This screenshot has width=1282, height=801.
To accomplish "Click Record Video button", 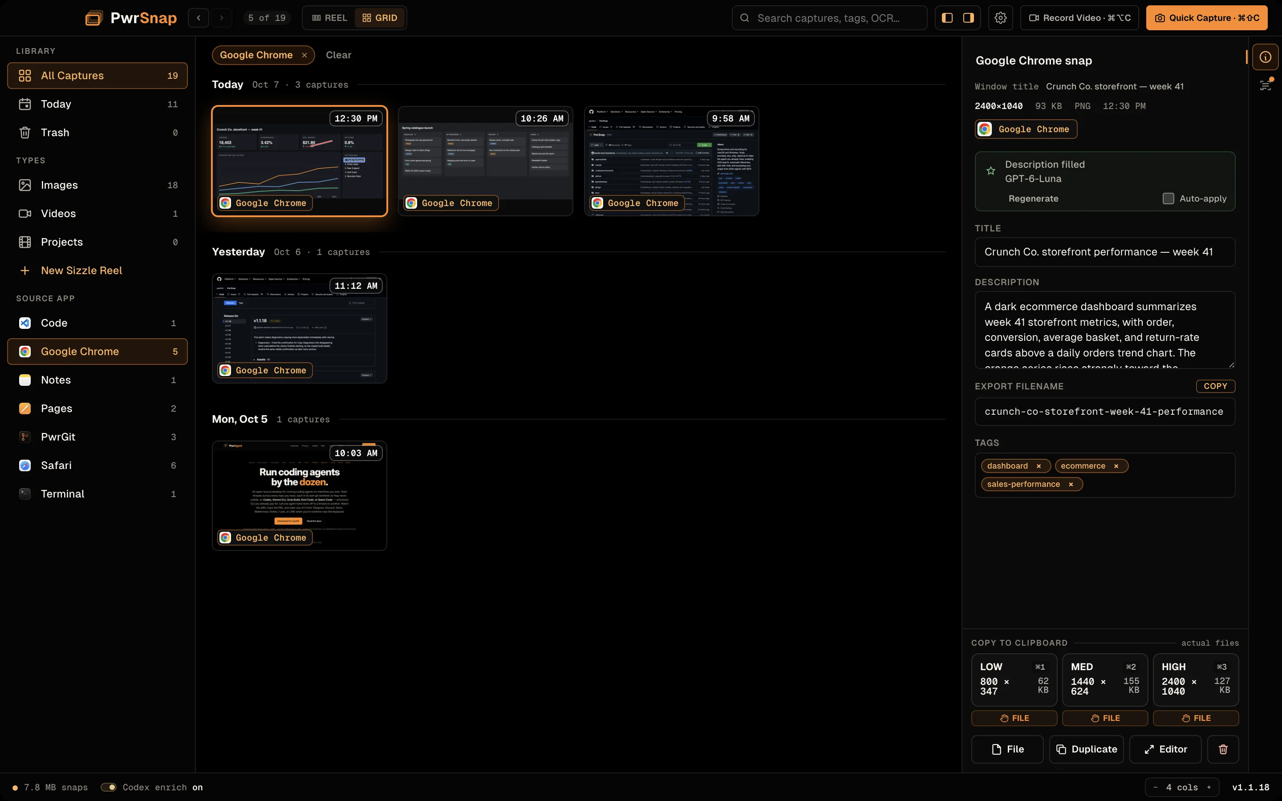I will 1079,18.
